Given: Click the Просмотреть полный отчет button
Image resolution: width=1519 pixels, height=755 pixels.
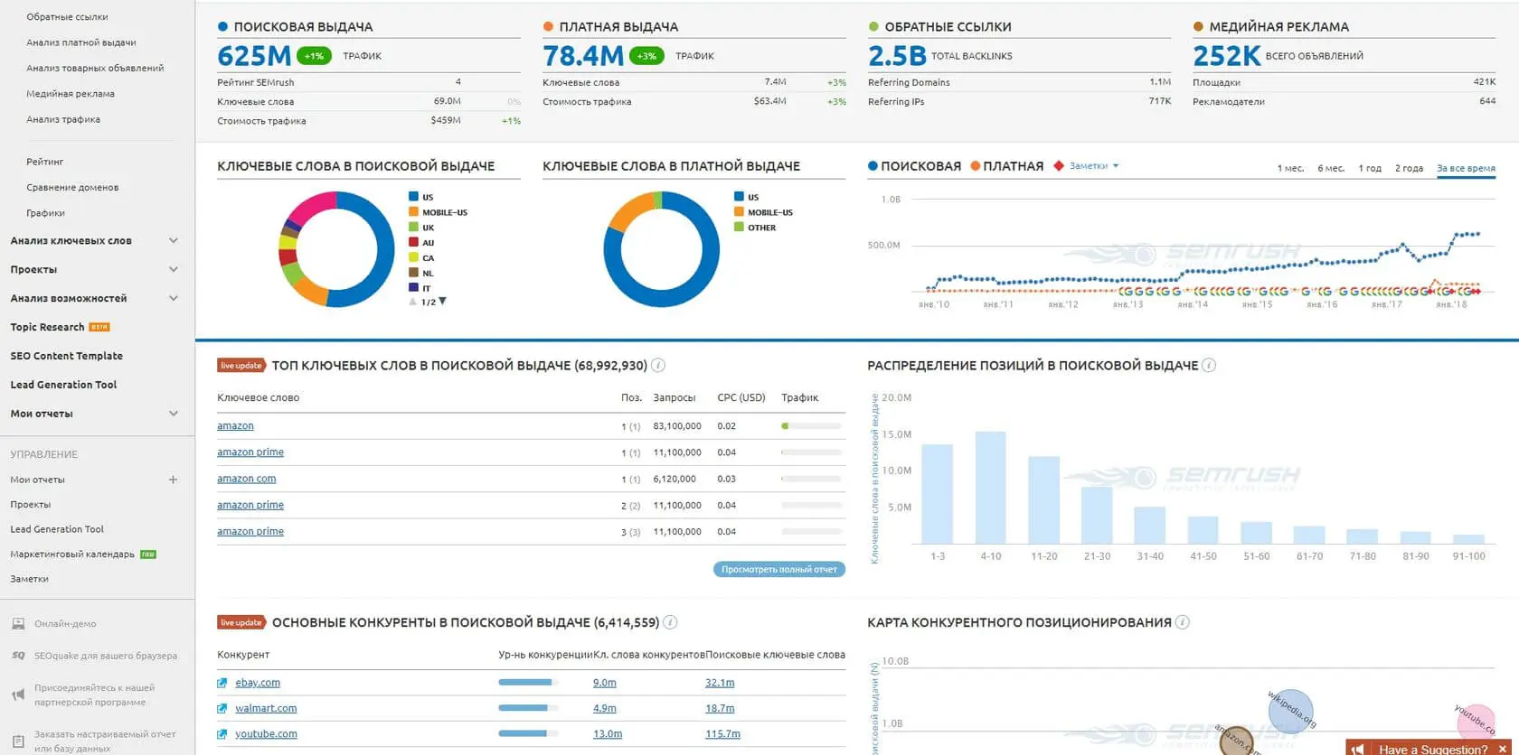Looking at the screenshot, I should 778,570.
